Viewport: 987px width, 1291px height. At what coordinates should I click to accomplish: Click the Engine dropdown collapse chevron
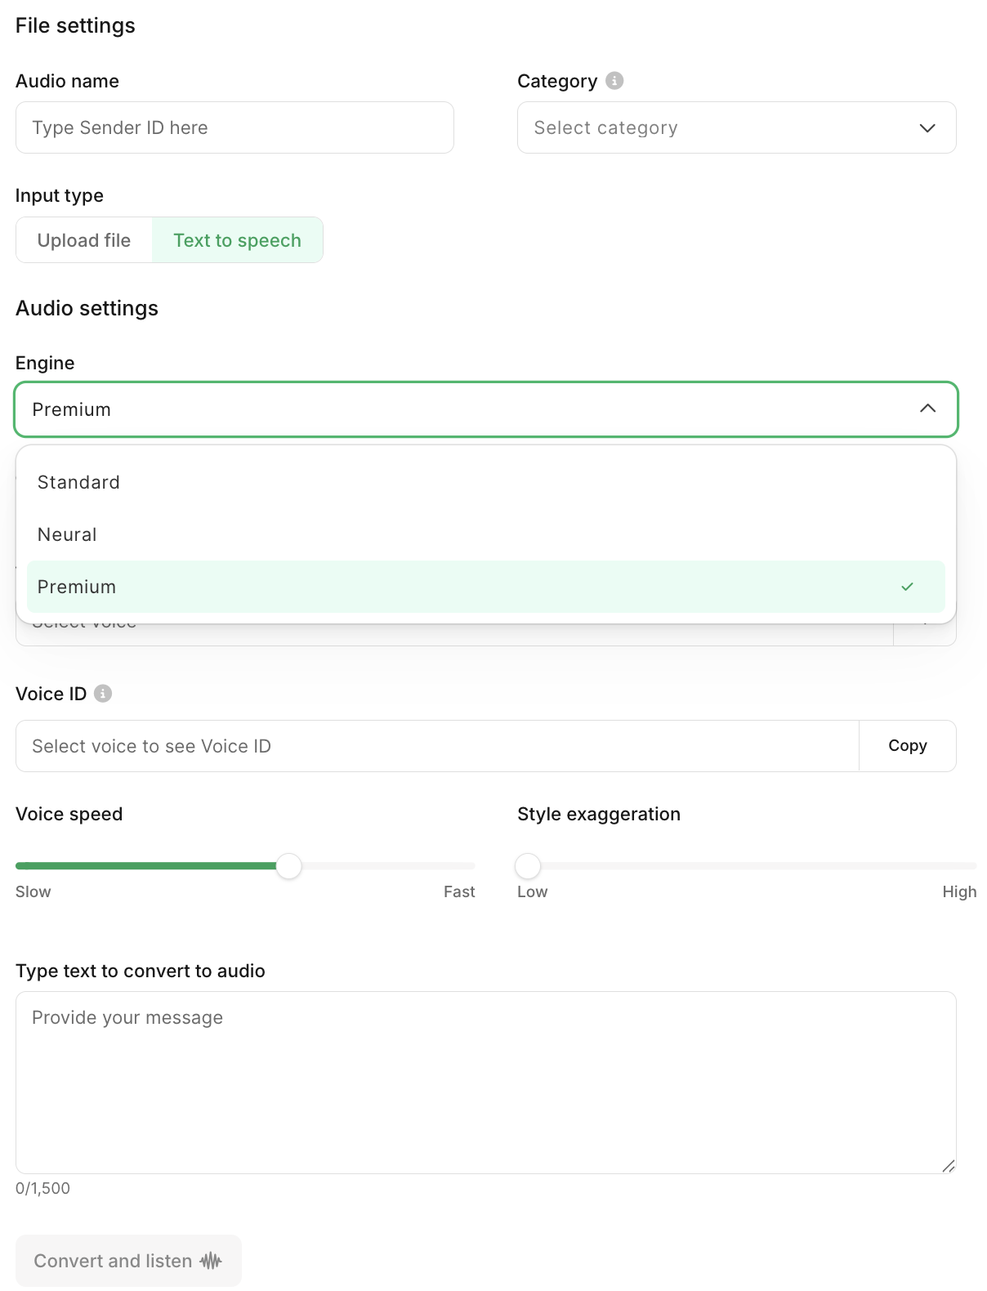pyautogui.click(x=927, y=409)
